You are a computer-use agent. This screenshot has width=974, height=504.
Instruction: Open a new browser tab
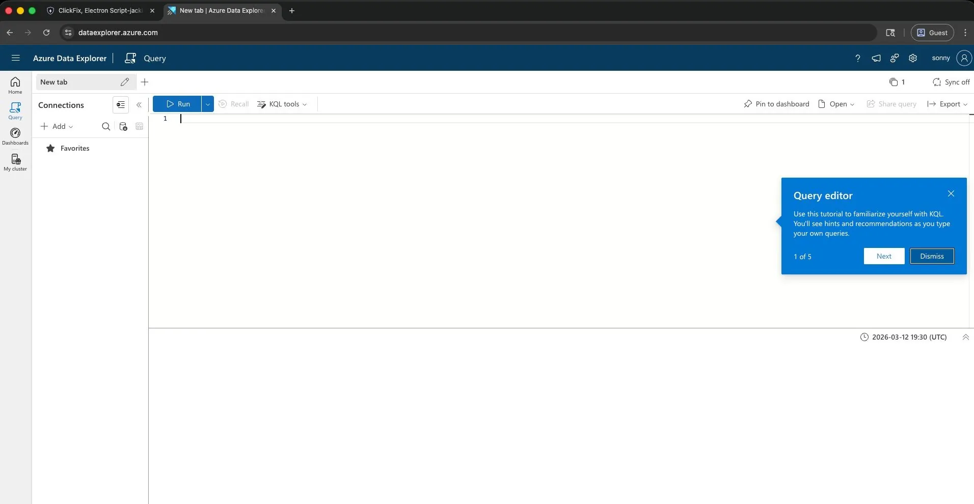coord(292,11)
